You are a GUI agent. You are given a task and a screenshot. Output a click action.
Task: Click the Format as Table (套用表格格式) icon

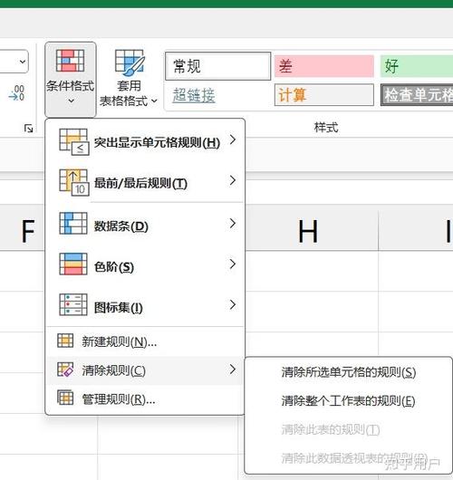coord(129,62)
